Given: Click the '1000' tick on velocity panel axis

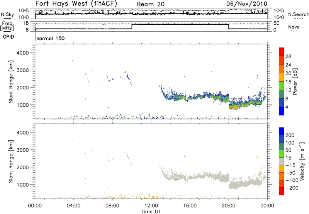Looking at the screenshot, I should [23, 185].
